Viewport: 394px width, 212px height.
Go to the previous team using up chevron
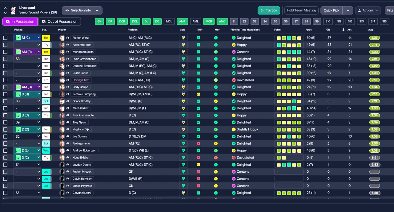tap(5, 8)
